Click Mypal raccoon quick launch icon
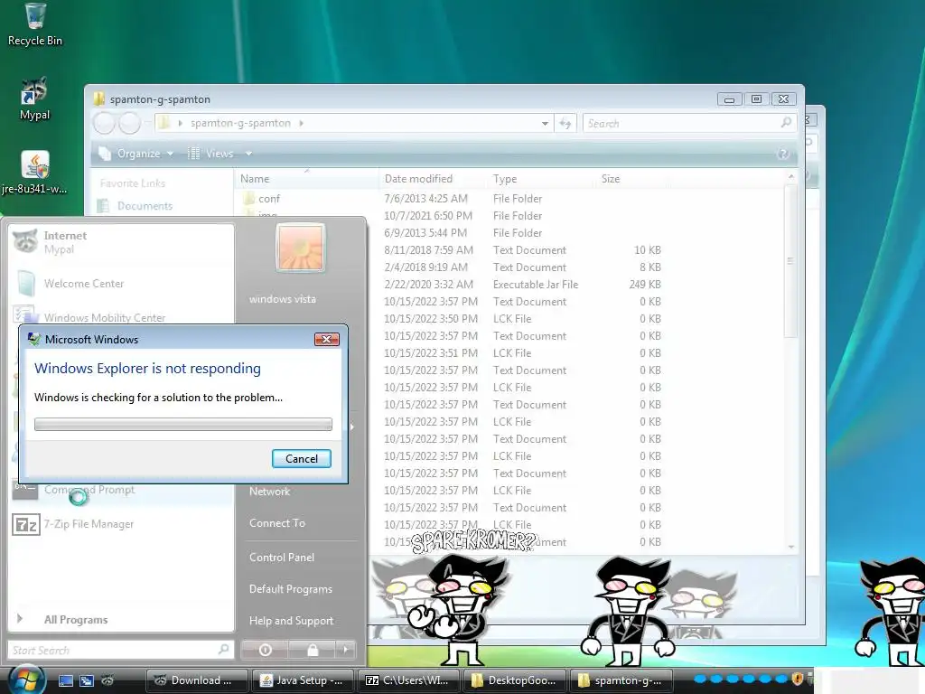 107,680
